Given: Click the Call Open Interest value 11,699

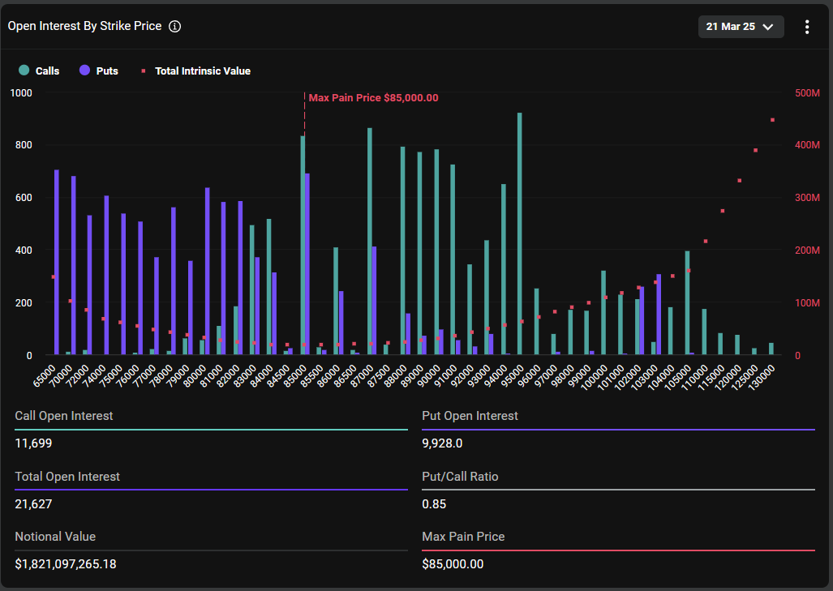Looking at the screenshot, I should pyautogui.click(x=34, y=443).
